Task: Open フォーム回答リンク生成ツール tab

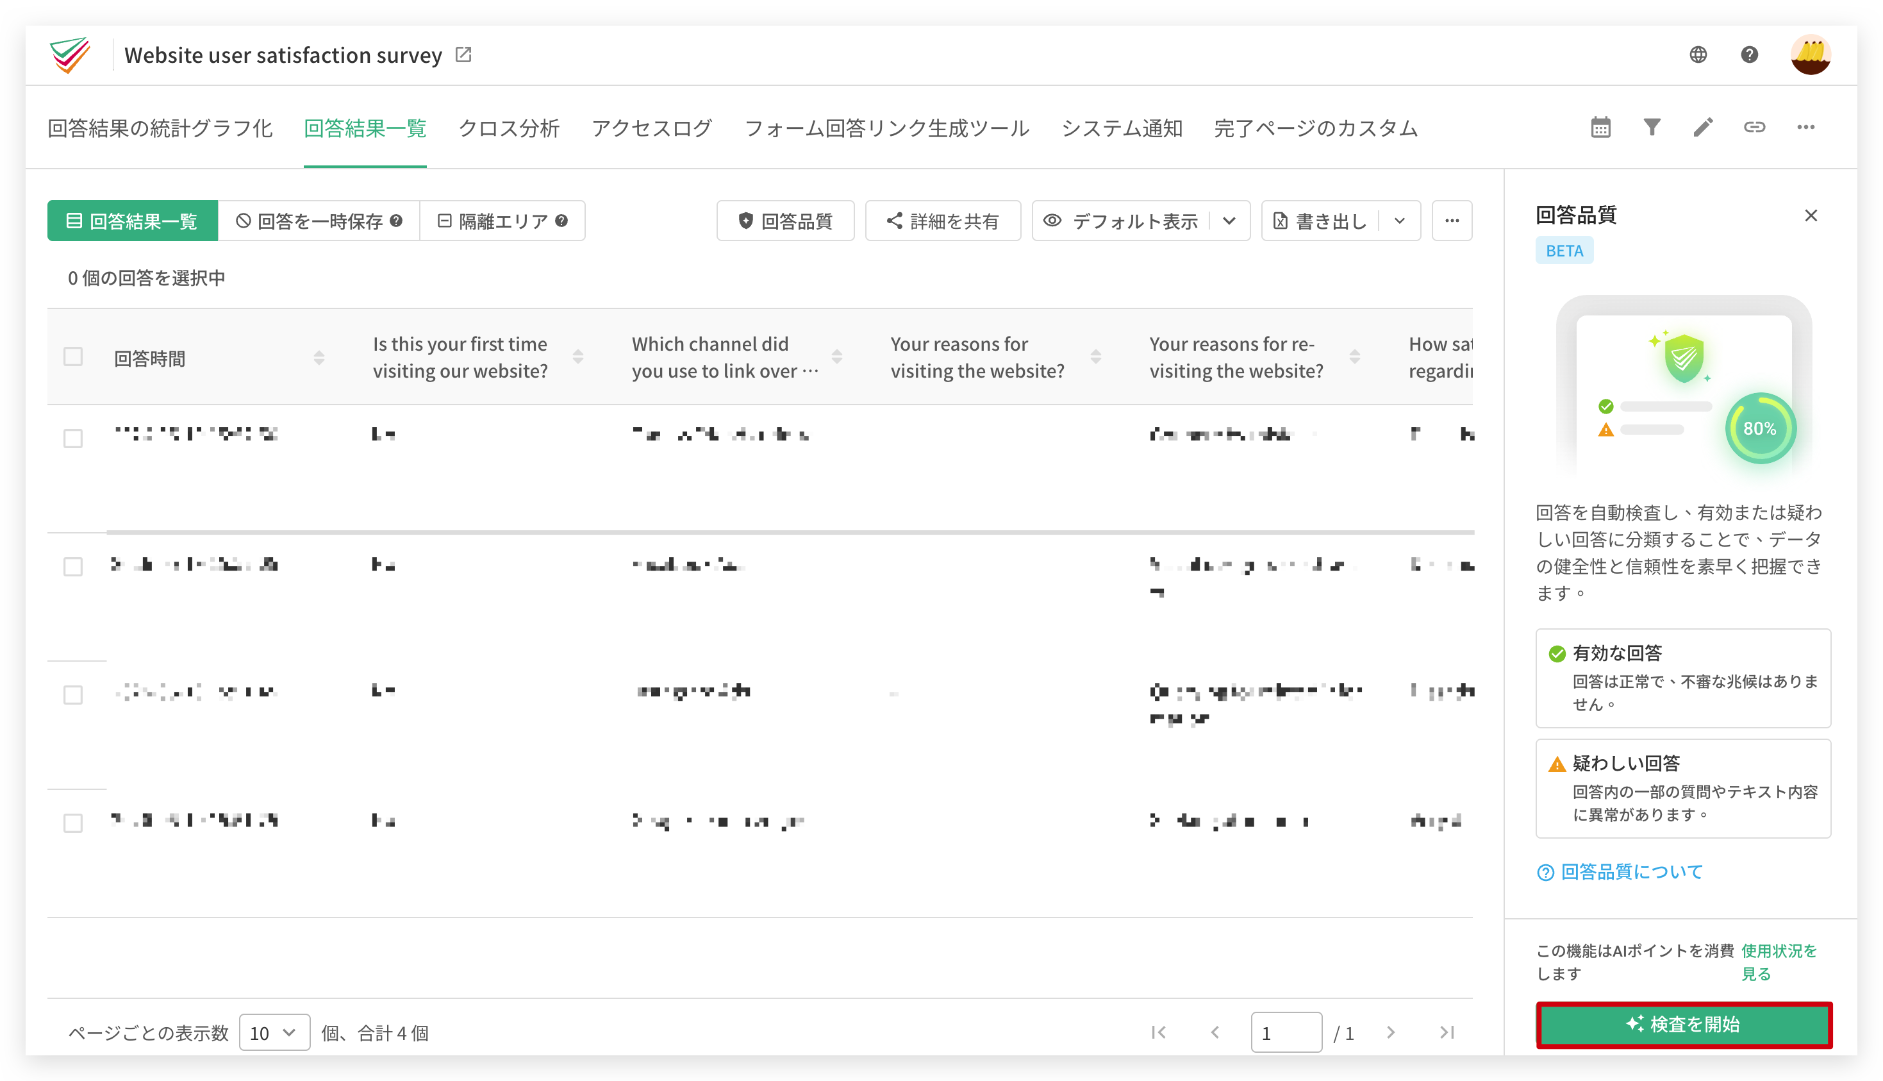Action: point(886,128)
